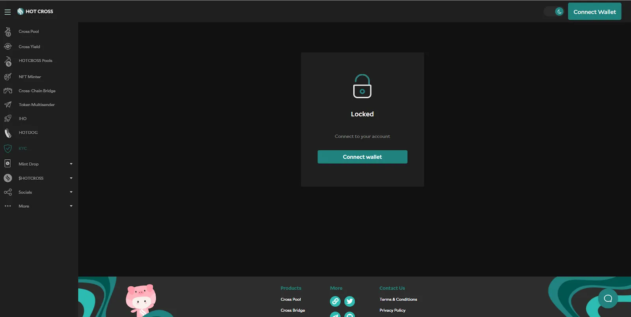Toggle the dark mode switch
This screenshot has width=631, height=317.
tap(554, 11)
